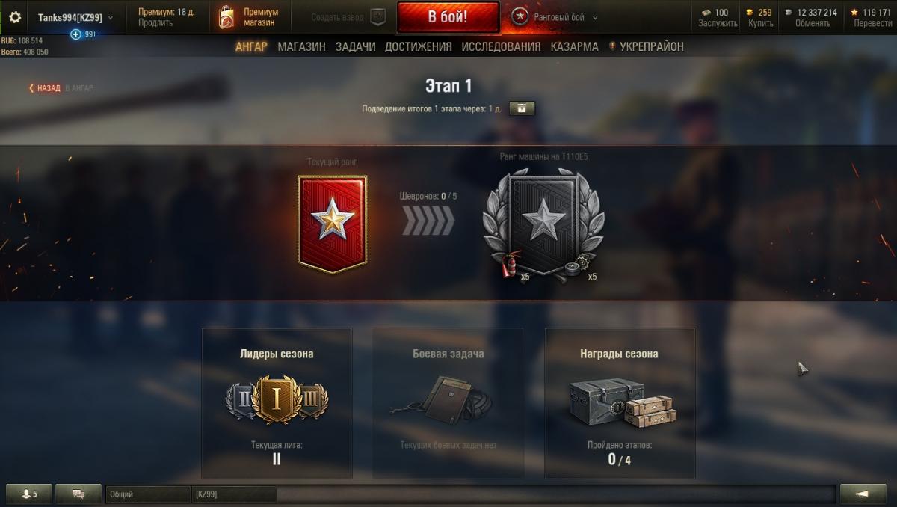This screenshot has width=897, height=507.
Task: Click the НАЗАД В АНГАР back link
Action: pos(61,88)
